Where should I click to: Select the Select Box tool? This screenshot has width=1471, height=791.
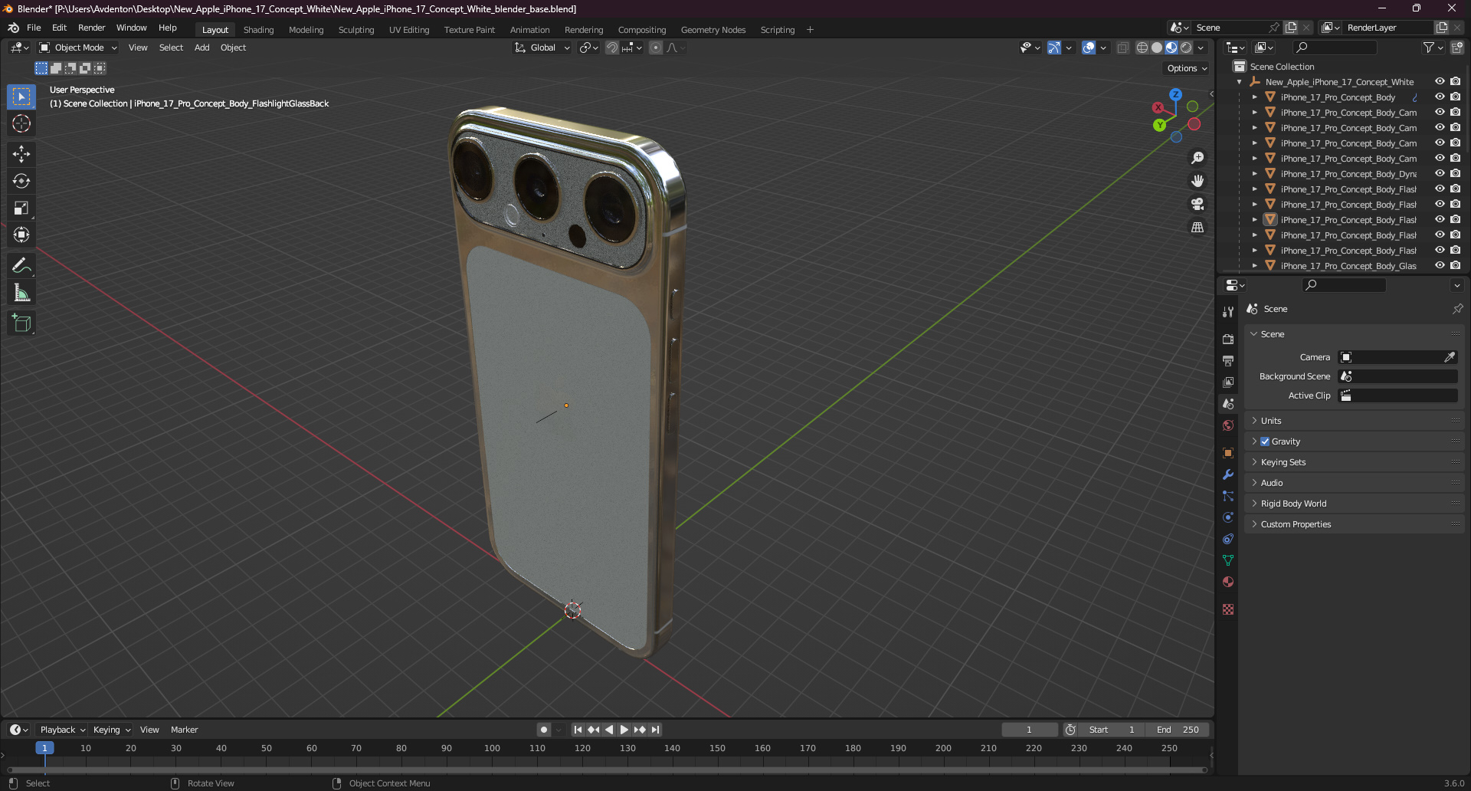pyautogui.click(x=21, y=97)
